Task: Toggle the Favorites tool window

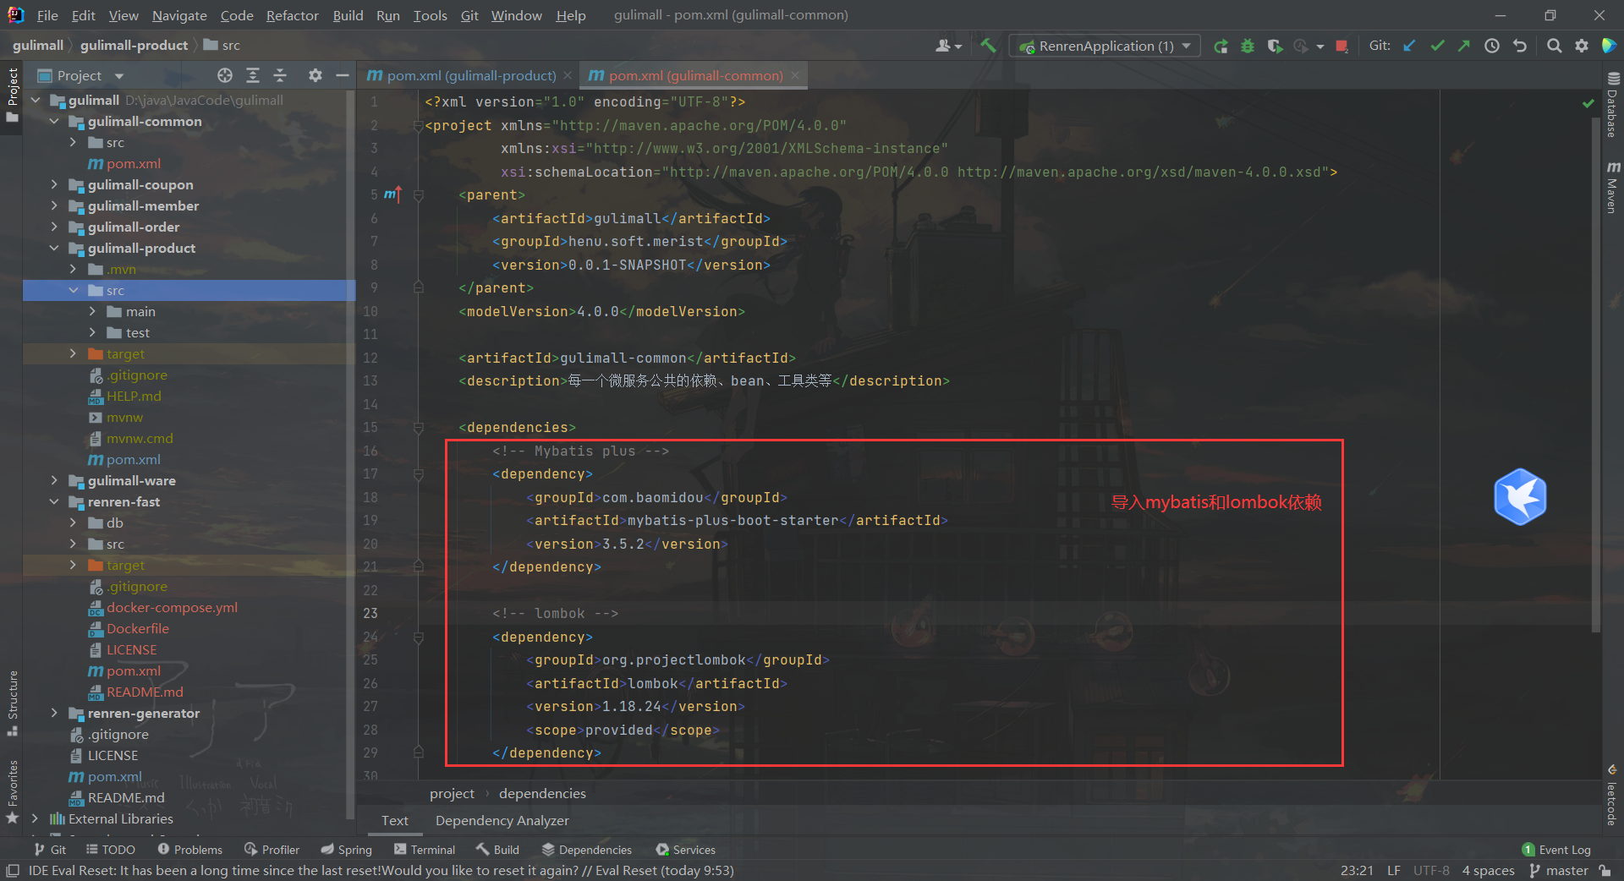Action: (12, 791)
